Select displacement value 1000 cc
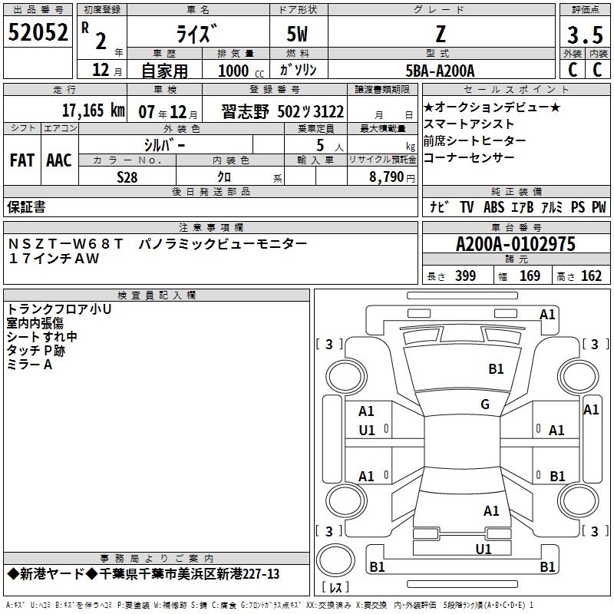The width and height of the screenshot is (614, 614). [241, 71]
